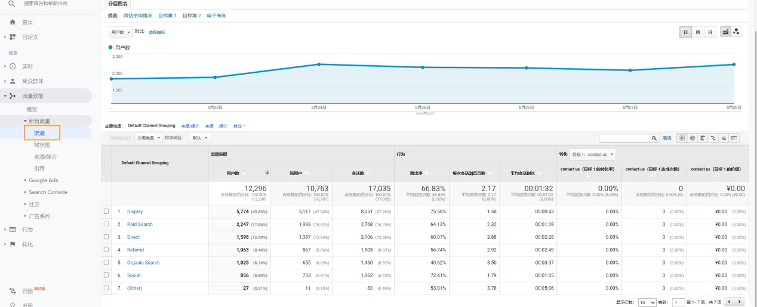Click the 流量获取 acquisition arrows icon
Screen dimensions: 757x307
click(x=13, y=96)
